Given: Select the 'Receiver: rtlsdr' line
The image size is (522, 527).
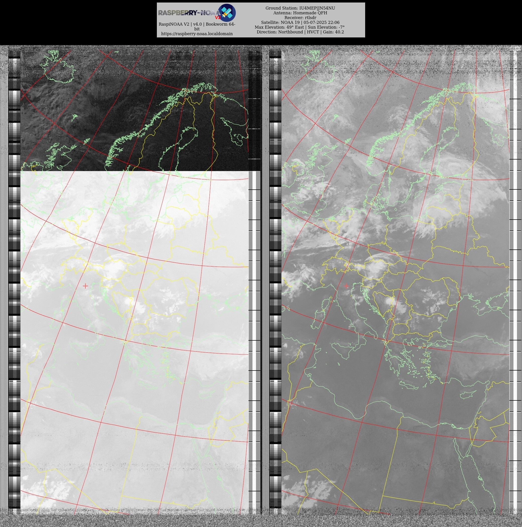Looking at the screenshot, I should tap(300, 18).
